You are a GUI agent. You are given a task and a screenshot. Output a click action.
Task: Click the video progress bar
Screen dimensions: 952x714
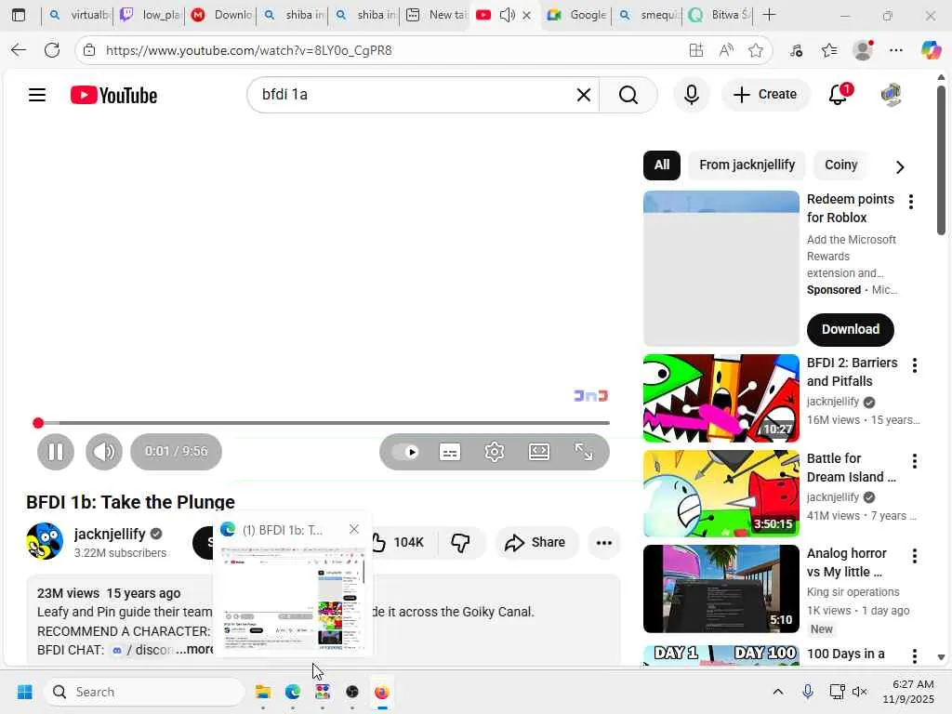[x=323, y=423]
